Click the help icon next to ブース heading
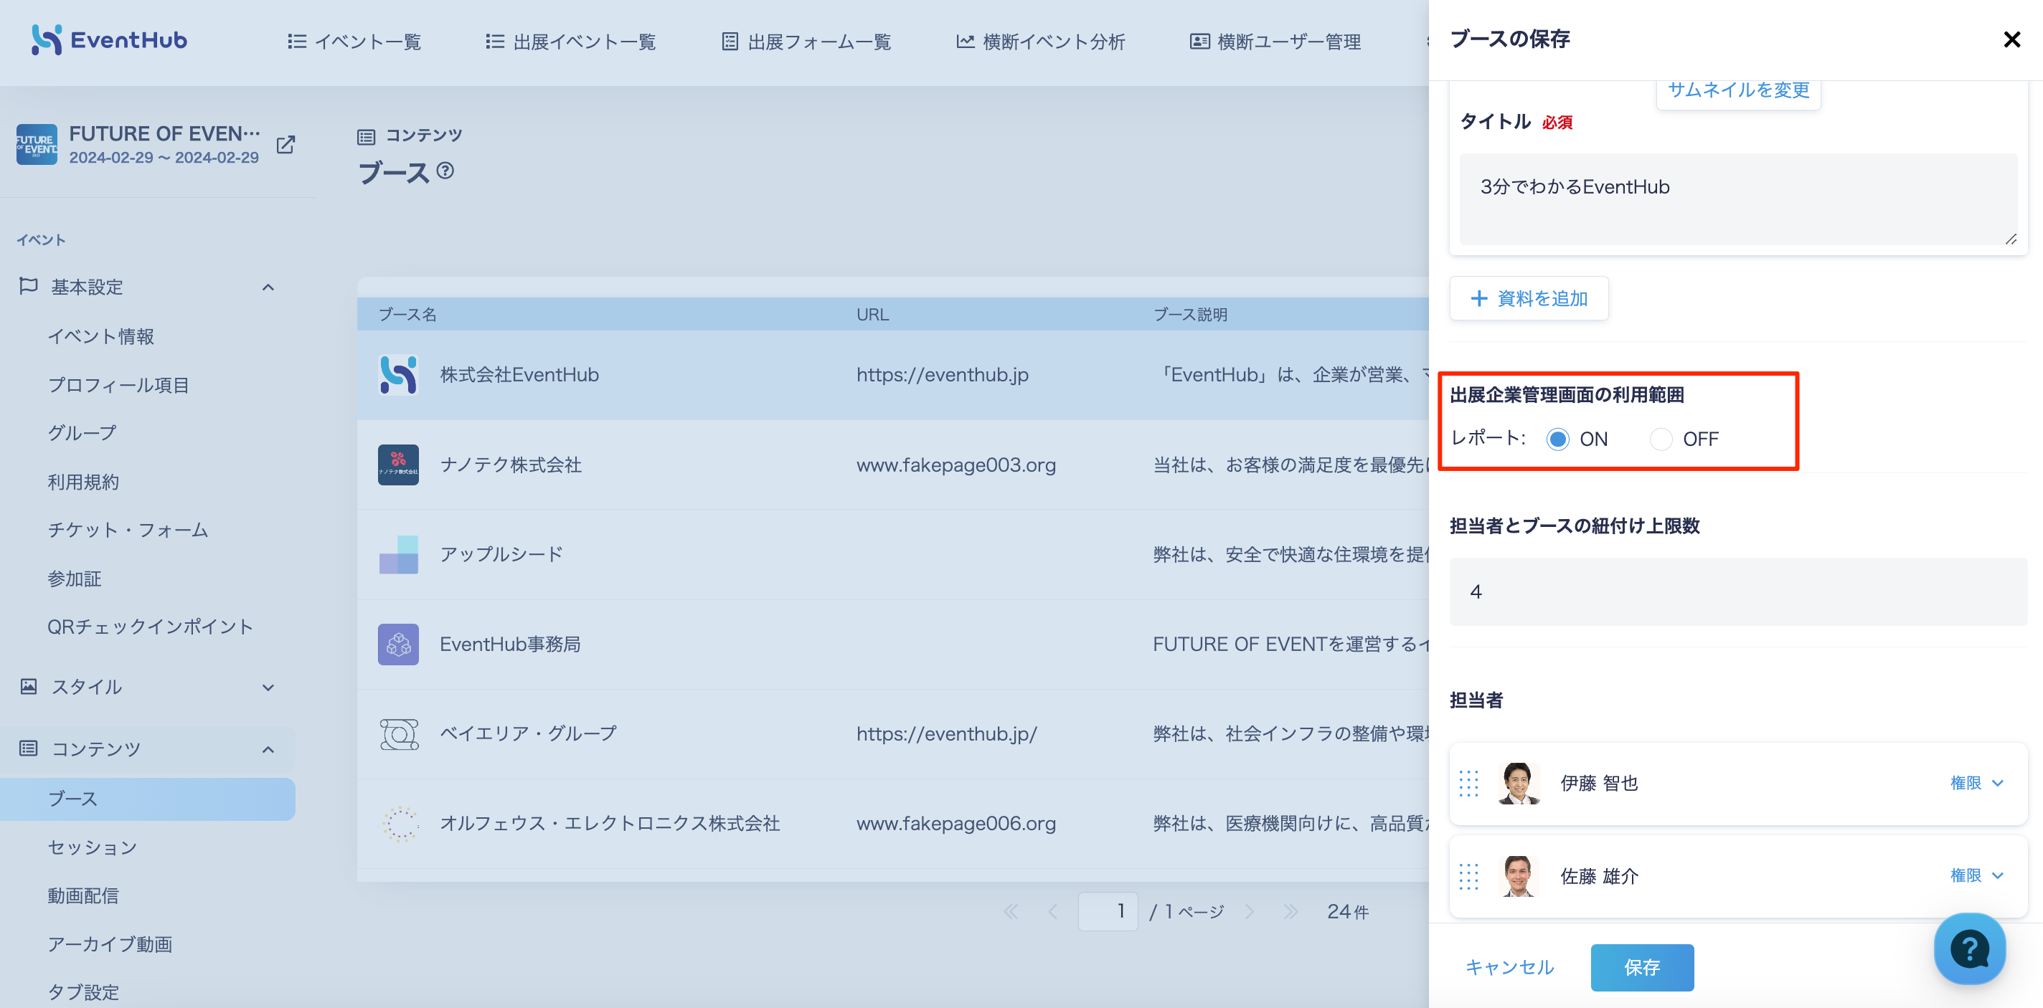The height and width of the screenshot is (1008, 2043). (445, 171)
